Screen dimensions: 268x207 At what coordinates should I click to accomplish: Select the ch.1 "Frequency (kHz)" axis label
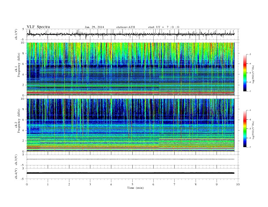click(19, 65)
